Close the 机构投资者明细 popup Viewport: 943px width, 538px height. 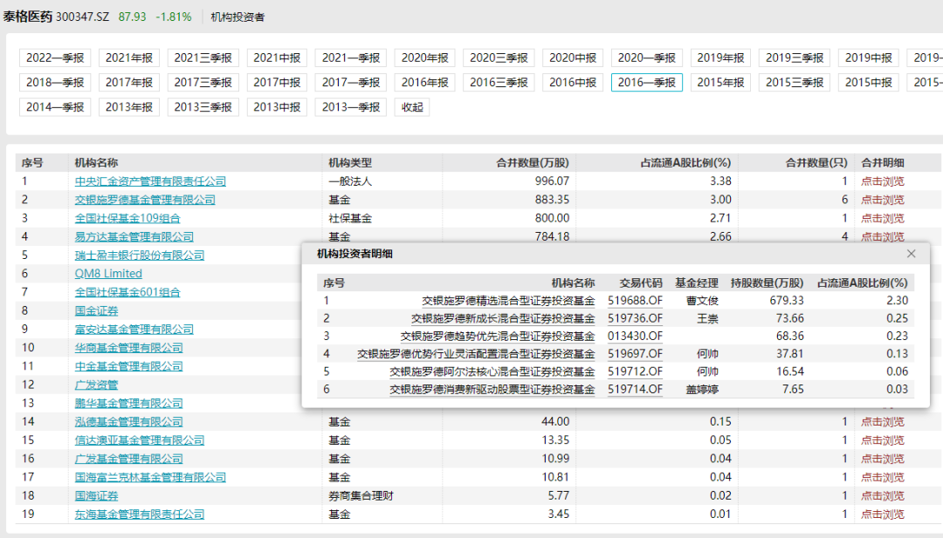(x=911, y=254)
